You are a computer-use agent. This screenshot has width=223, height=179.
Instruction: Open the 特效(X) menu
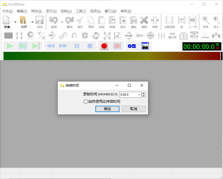click(36, 11)
